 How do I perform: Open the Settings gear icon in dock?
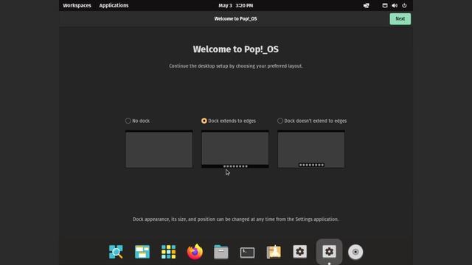tap(300, 252)
